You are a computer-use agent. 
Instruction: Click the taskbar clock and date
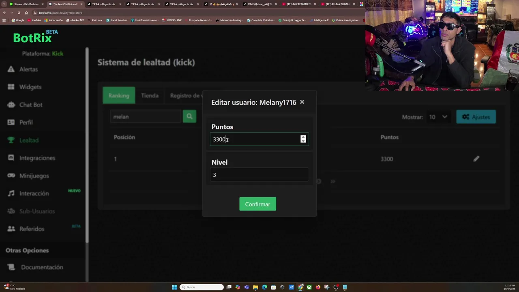[x=510, y=287]
